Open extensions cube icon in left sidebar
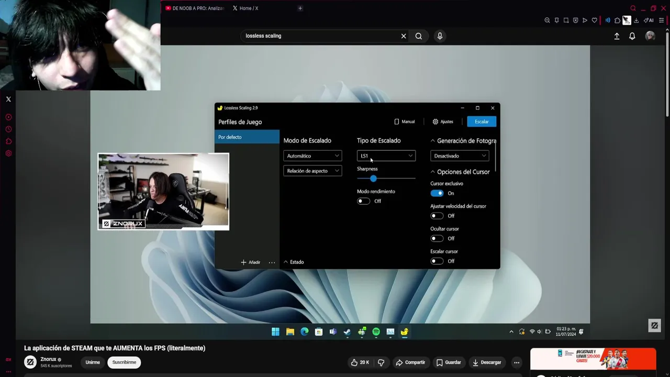 [x=8, y=141]
